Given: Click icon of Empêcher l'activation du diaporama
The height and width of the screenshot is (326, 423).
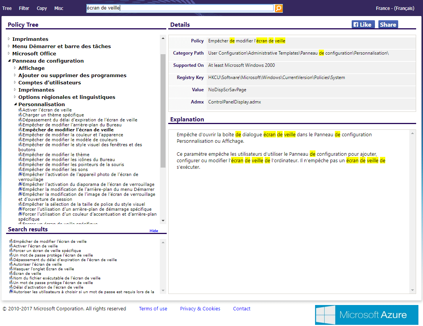Looking at the screenshot, I should tap(20, 184).
